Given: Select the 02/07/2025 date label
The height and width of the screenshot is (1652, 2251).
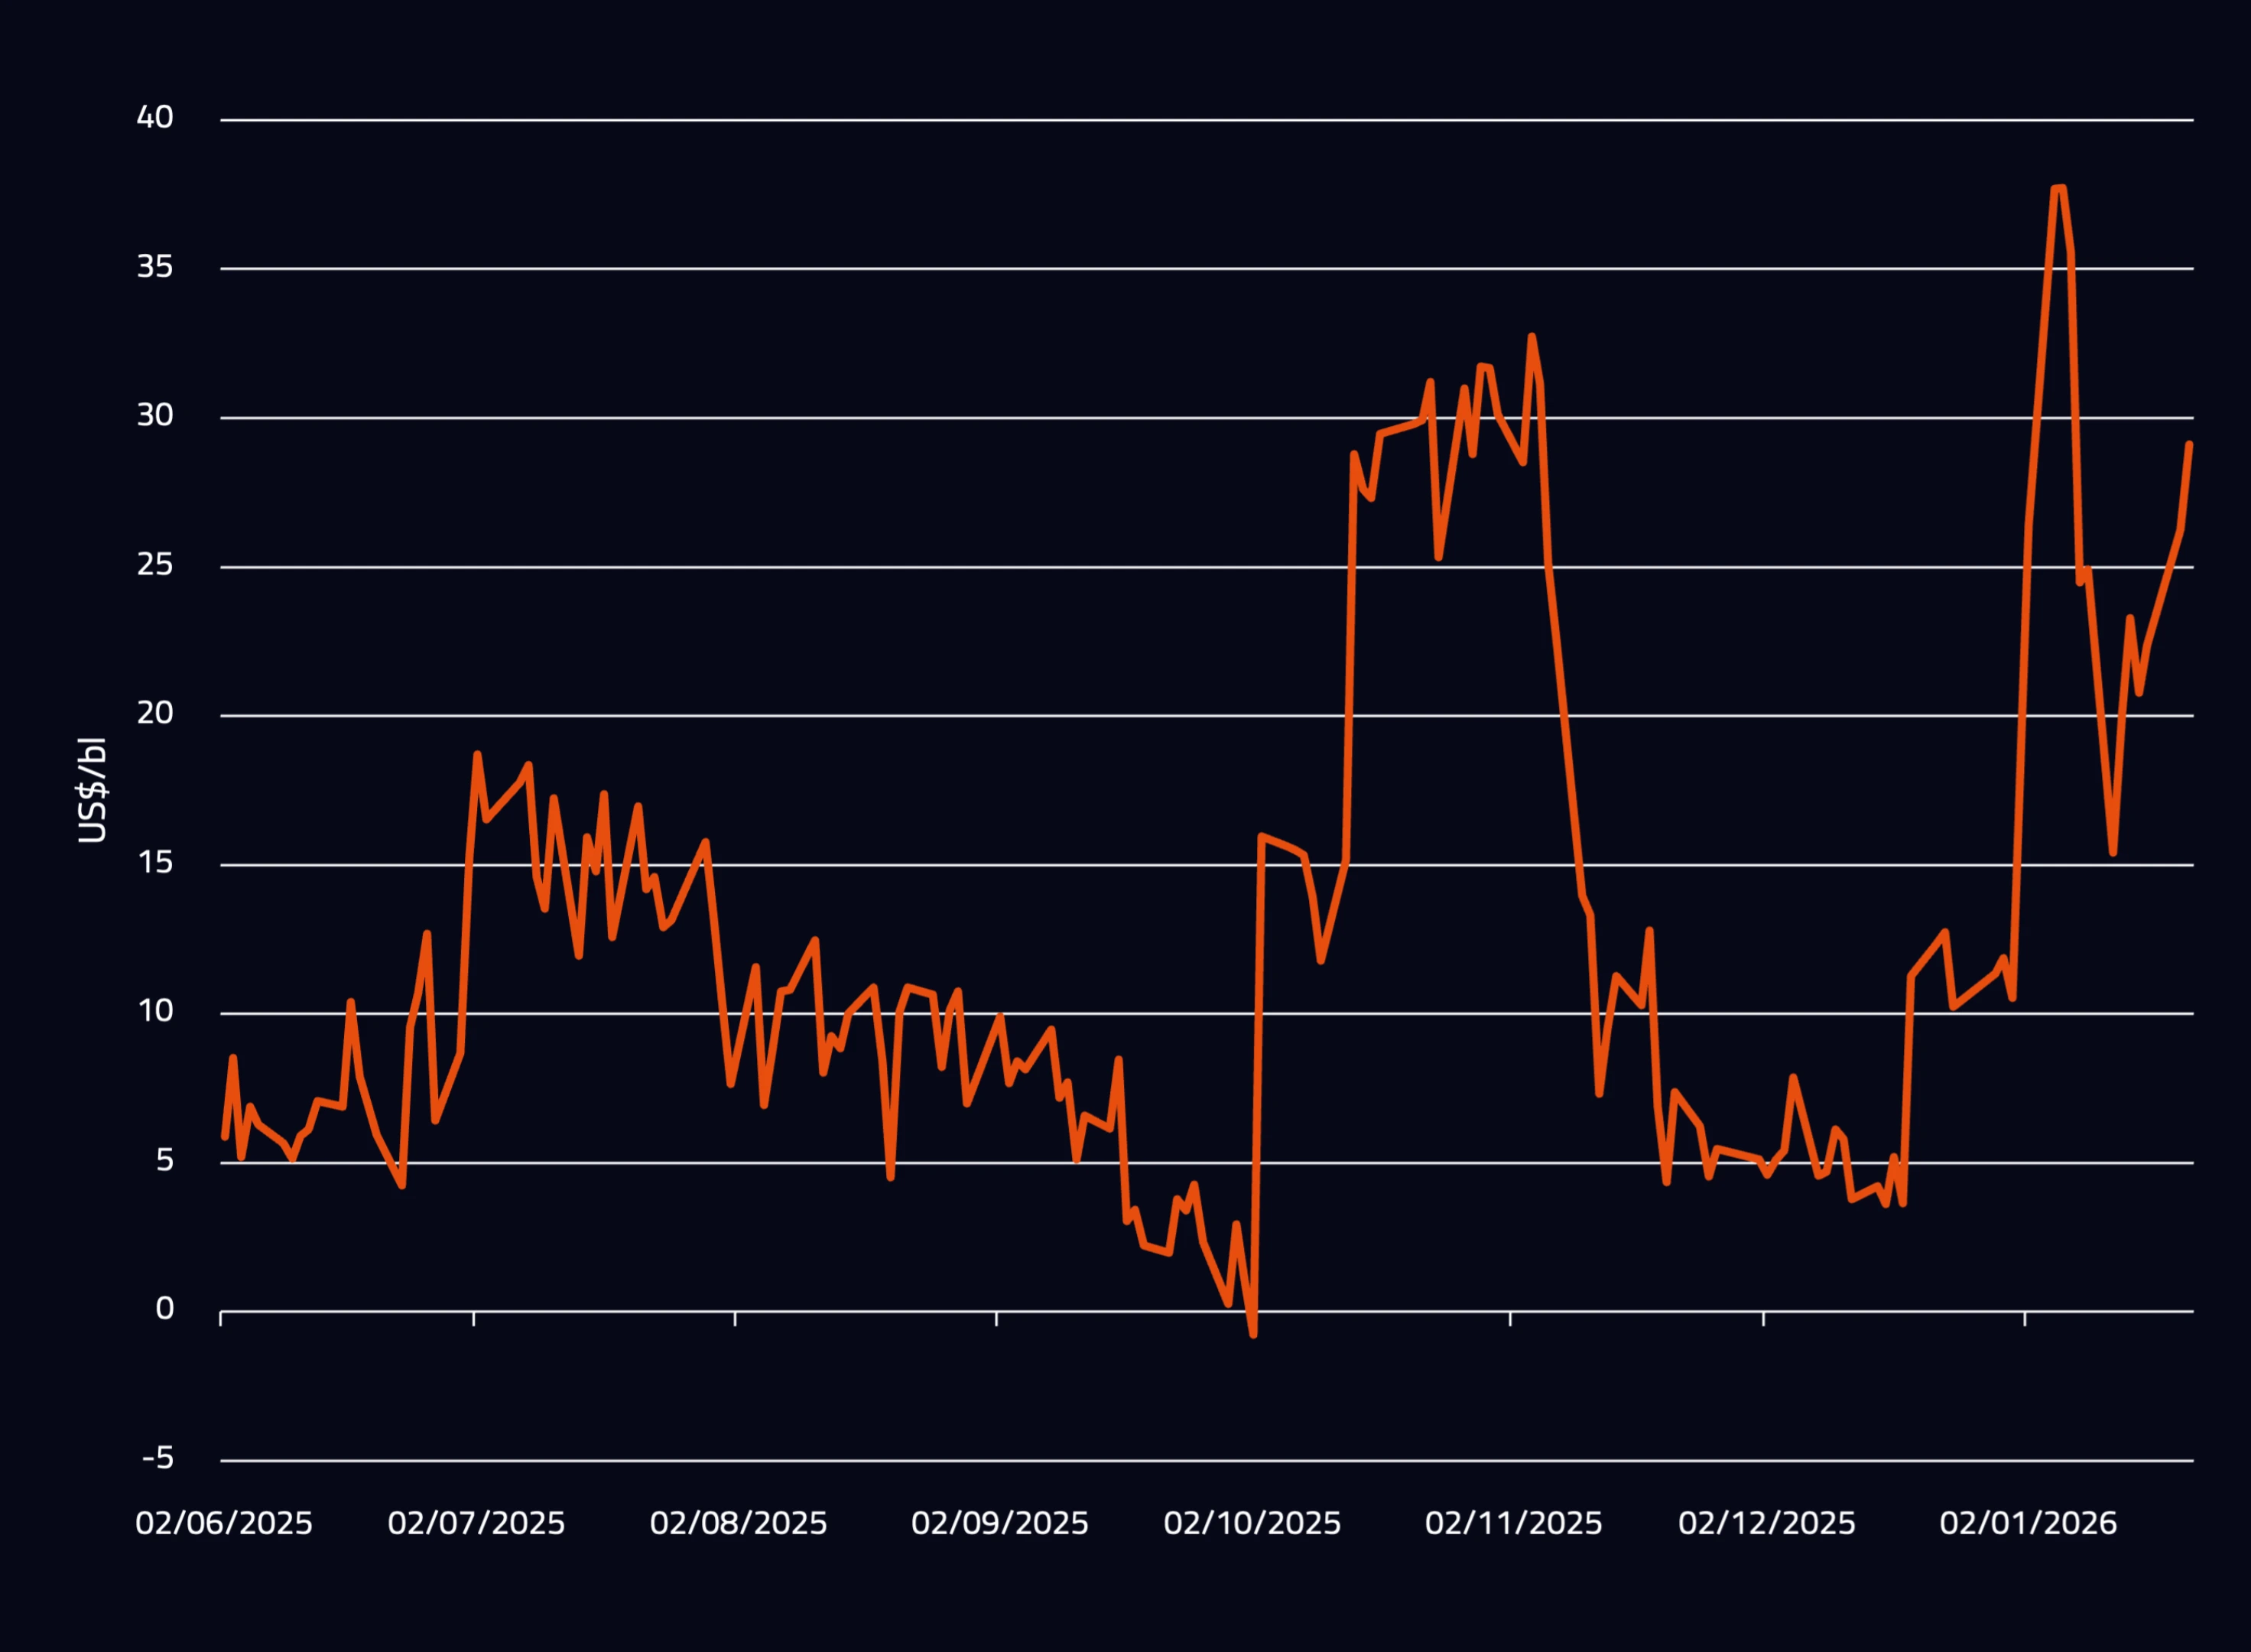Looking at the screenshot, I should [x=477, y=1524].
